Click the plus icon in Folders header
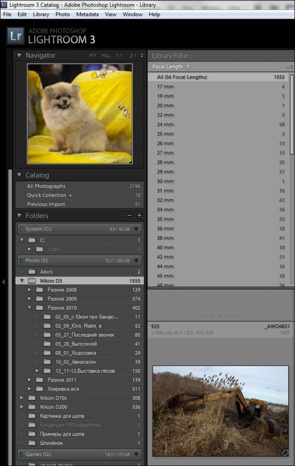 click(139, 216)
